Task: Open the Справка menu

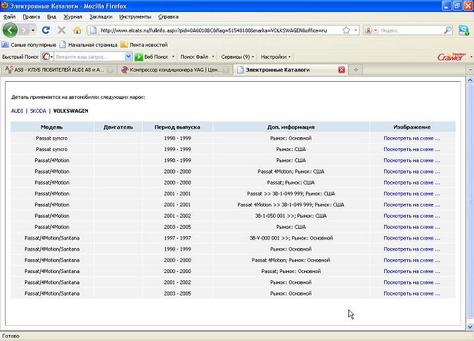Action: [x=169, y=17]
